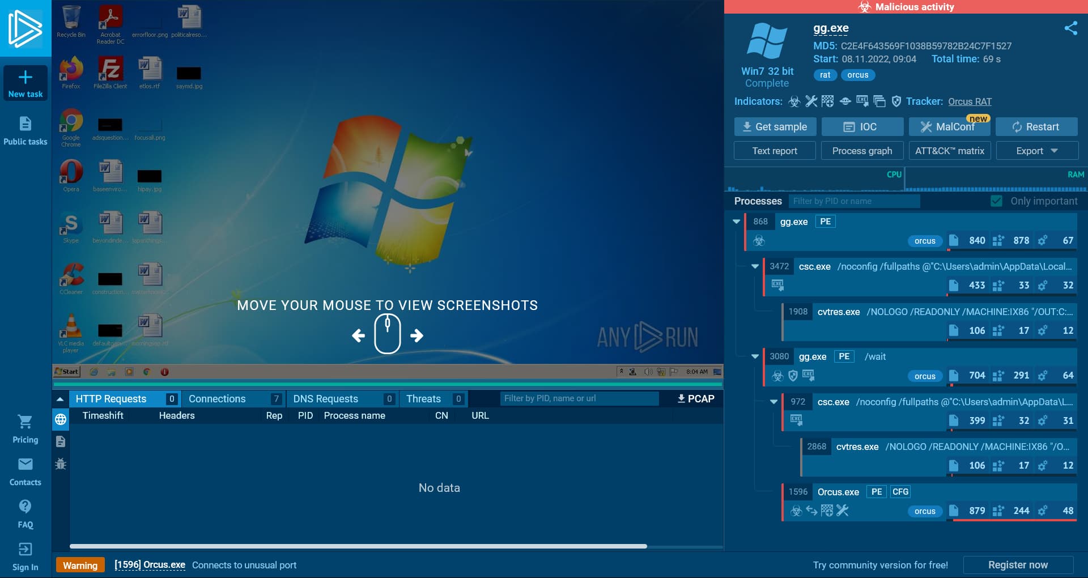Click the biohazard indicator icon in Indicators row
The height and width of the screenshot is (578, 1088).
click(794, 101)
